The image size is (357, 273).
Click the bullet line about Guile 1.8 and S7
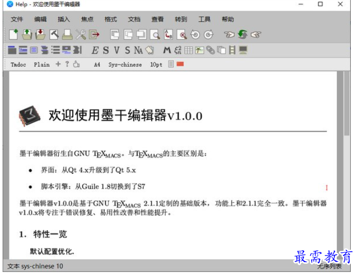[93, 187]
